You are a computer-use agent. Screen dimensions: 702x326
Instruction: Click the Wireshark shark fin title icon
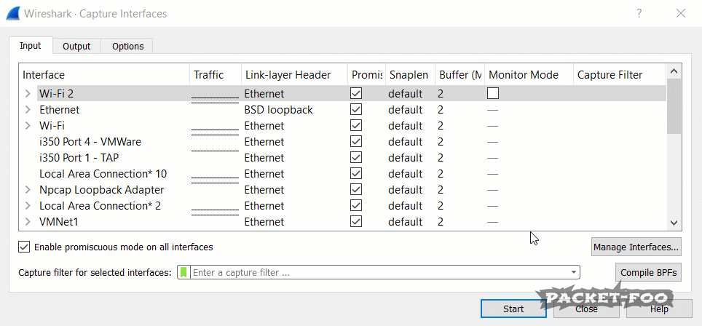(13, 14)
